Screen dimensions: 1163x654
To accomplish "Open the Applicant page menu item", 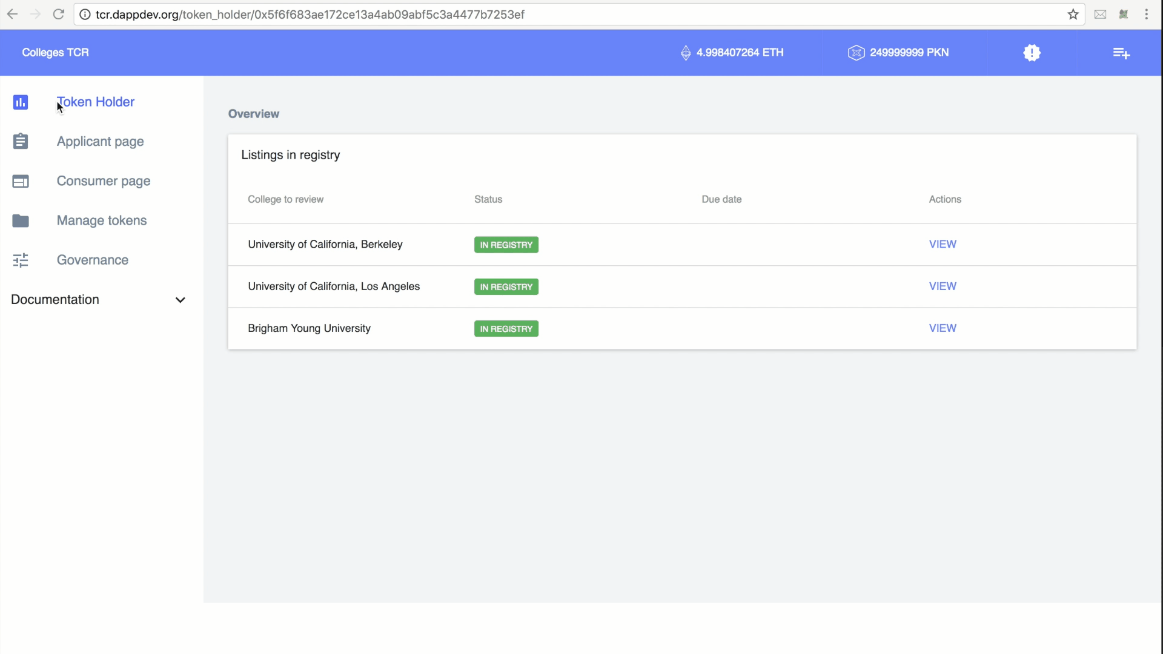I will (101, 142).
